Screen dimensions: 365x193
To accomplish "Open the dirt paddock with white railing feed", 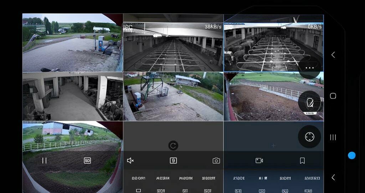I will point(273,96).
